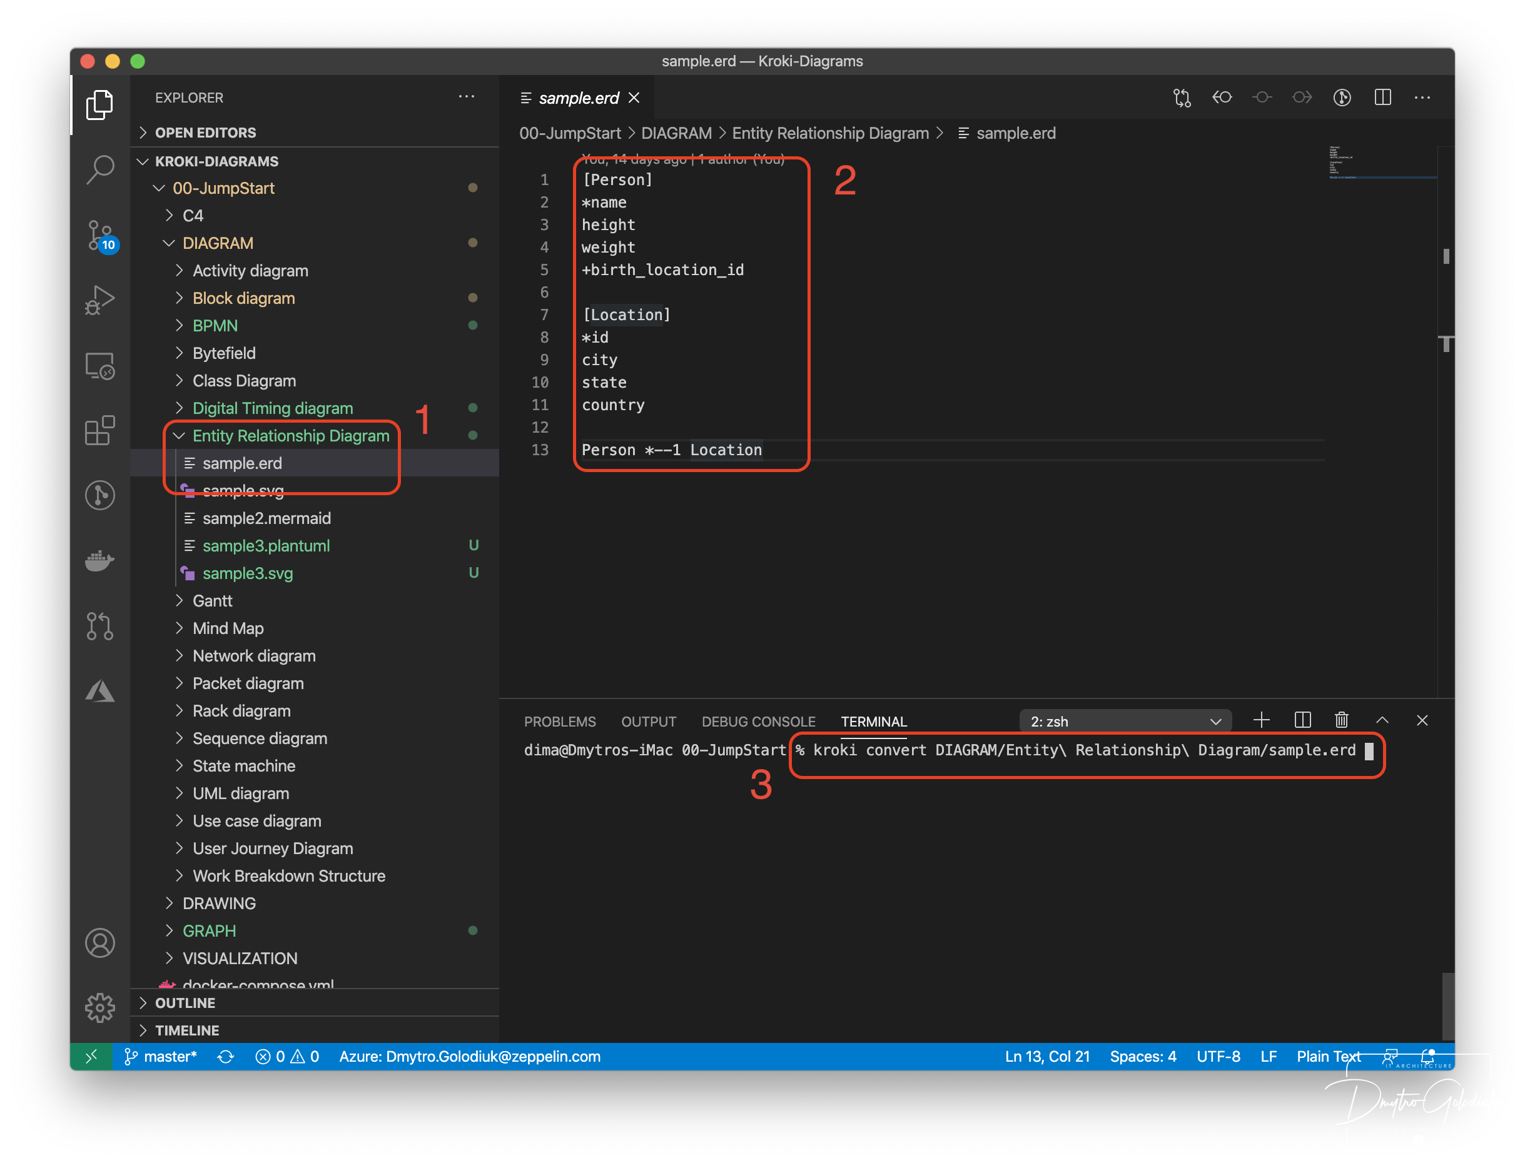The height and width of the screenshot is (1163, 1525).
Task: Close the terminal panel
Action: [1422, 720]
